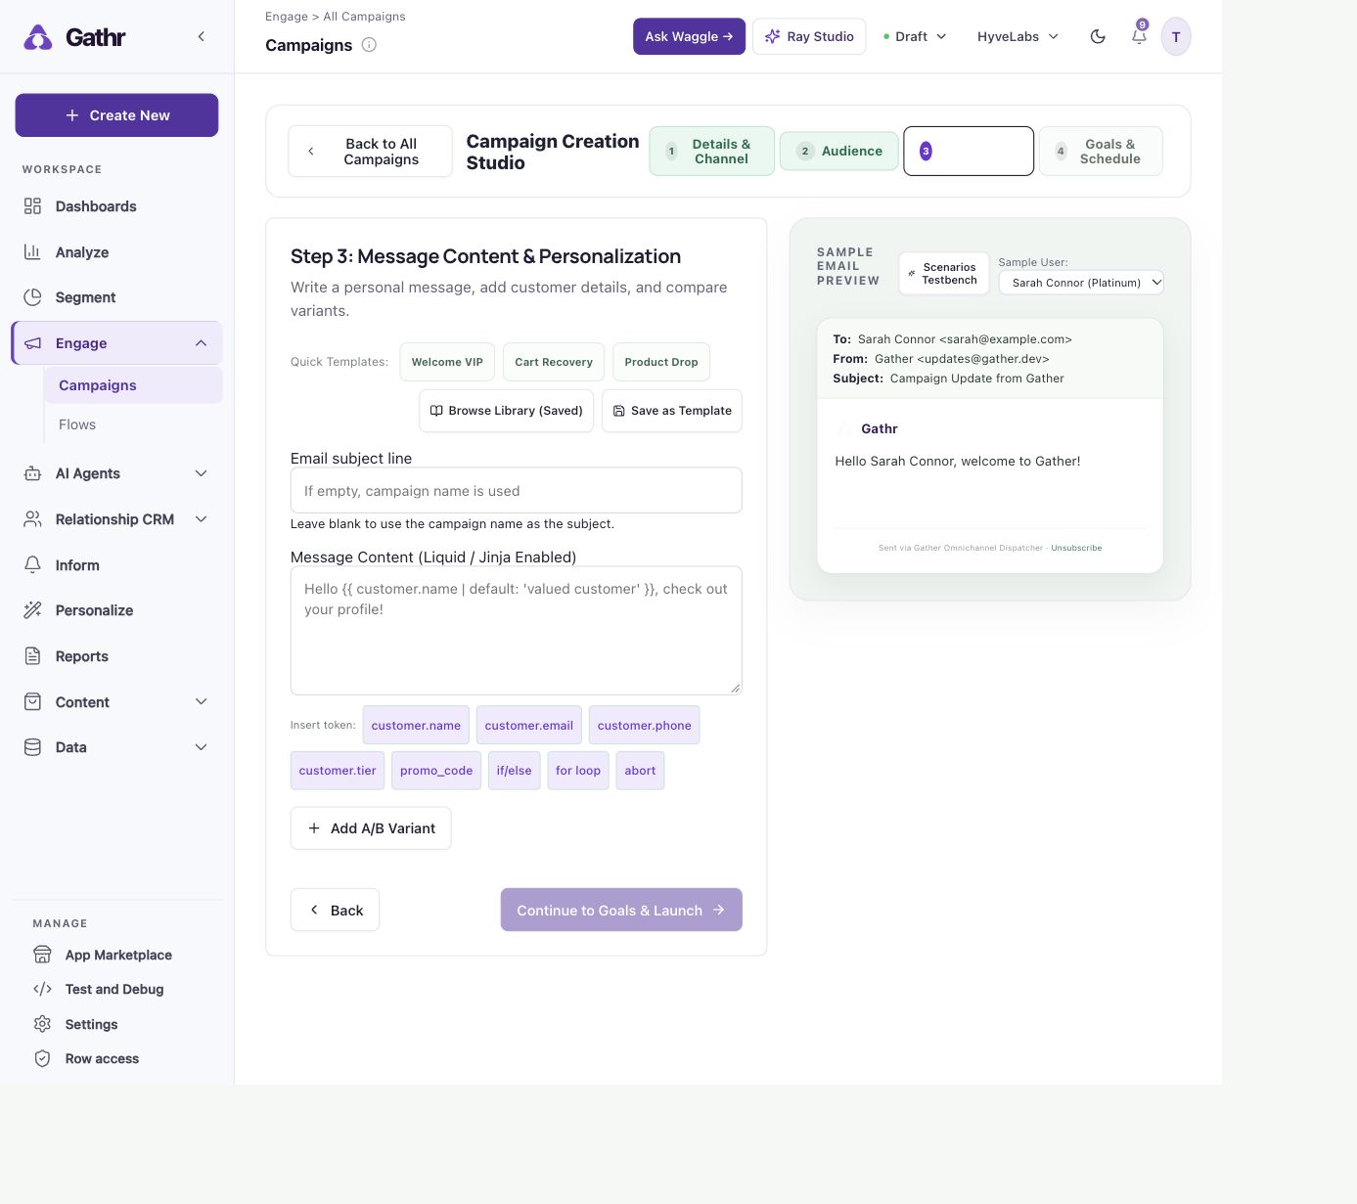Insert the customer.name token
The width and height of the screenshot is (1357, 1204).
[x=416, y=725]
